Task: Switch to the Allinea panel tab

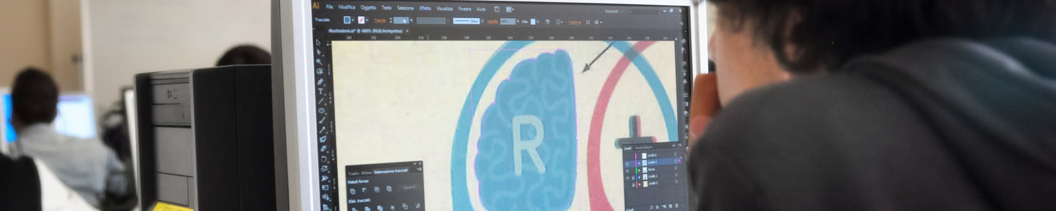Action: (366, 173)
